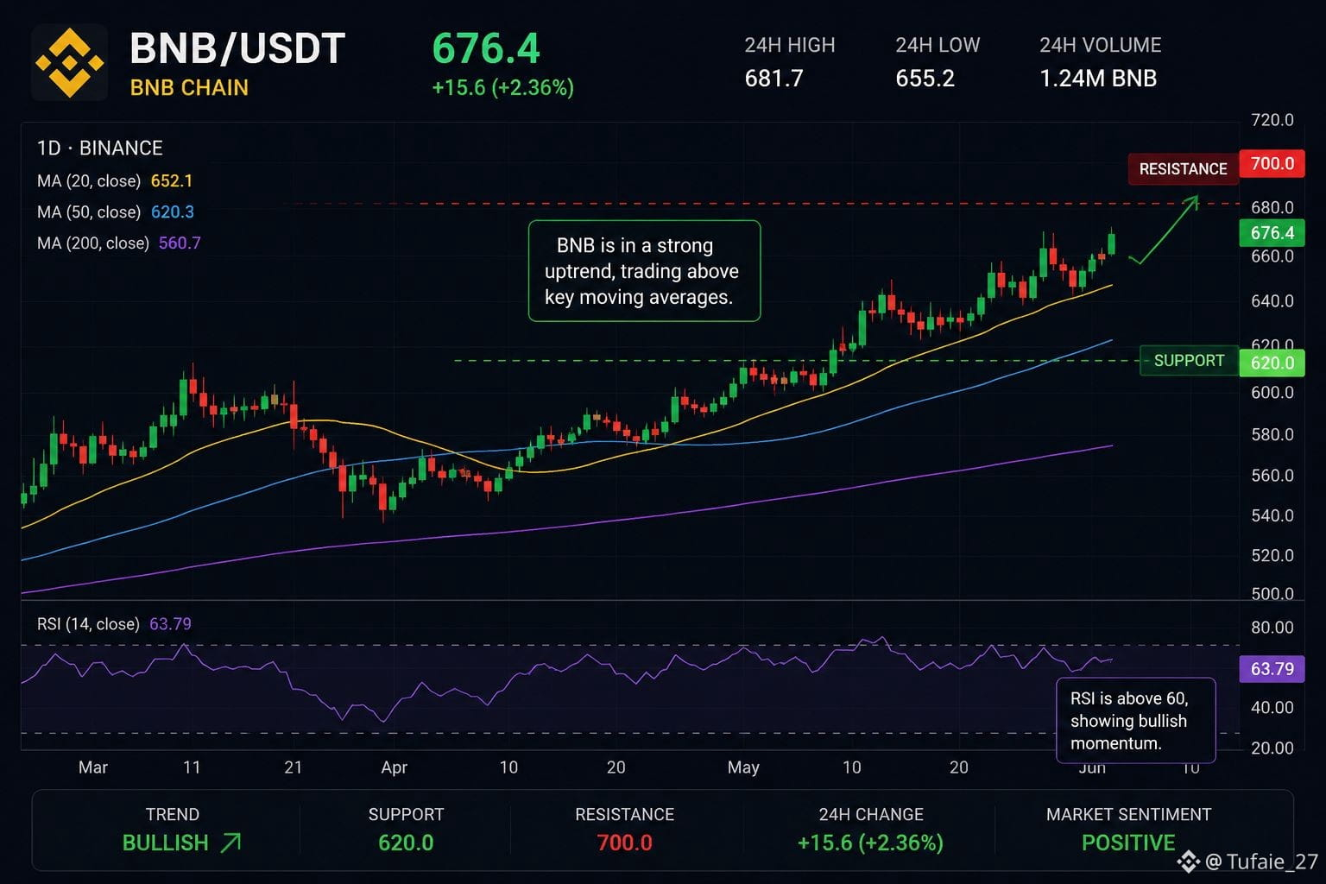Image resolution: width=1326 pixels, height=884 pixels.
Task: Click the RESISTANCE heading in the summary bar
Action: pos(625,815)
